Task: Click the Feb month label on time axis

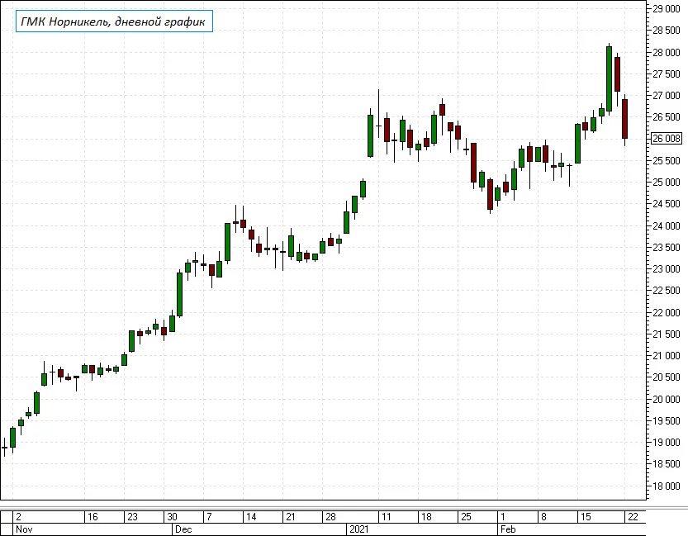Action: (508, 529)
